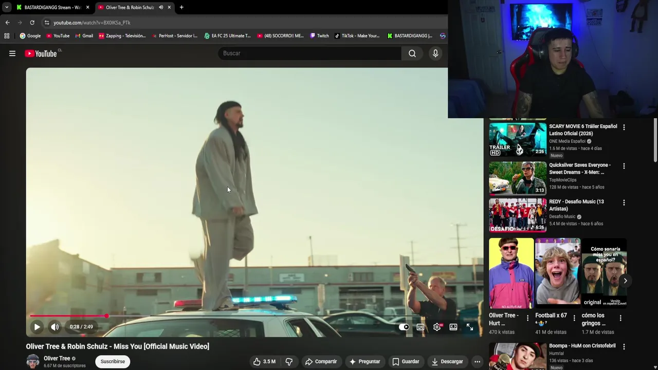This screenshot has height=370, width=658.
Task: Mute the video with speaker icon
Action: point(54,327)
